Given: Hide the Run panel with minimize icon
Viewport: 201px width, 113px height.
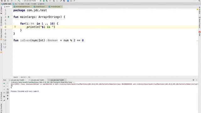Looking at the screenshot, I should (197, 80).
